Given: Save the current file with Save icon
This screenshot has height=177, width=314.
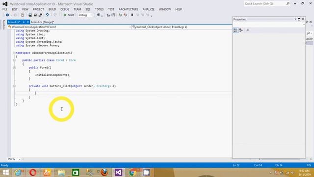Looking at the screenshot, I should click(x=35, y=15).
